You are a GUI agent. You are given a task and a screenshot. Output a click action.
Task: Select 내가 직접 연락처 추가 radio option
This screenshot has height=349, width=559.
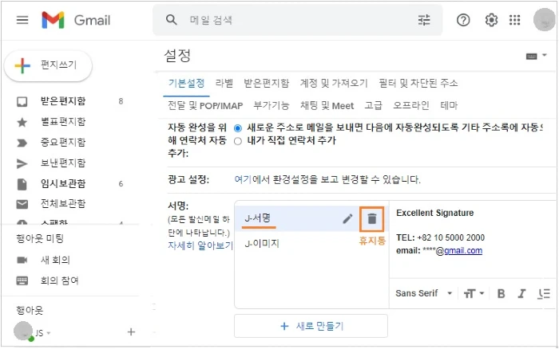point(238,141)
